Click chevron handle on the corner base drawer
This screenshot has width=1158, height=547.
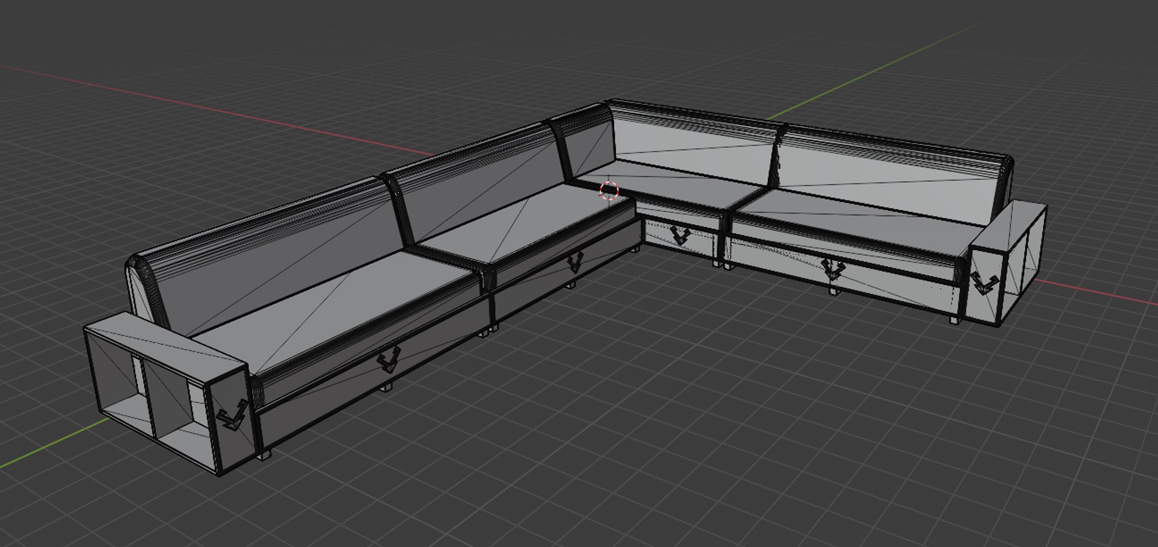pyautogui.click(x=681, y=235)
